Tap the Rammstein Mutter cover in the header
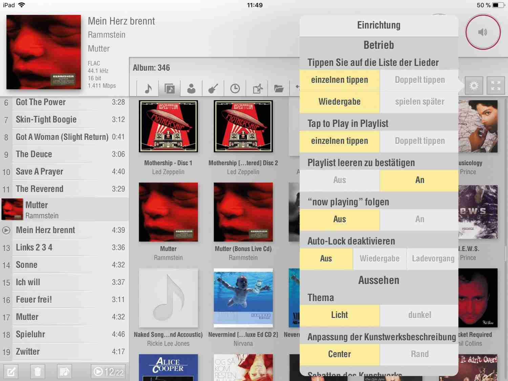508x381 pixels. coord(44,52)
